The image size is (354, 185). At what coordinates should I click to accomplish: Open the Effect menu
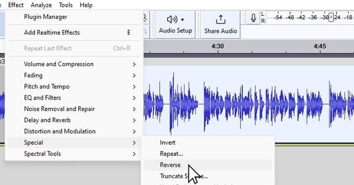coord(16,5)
